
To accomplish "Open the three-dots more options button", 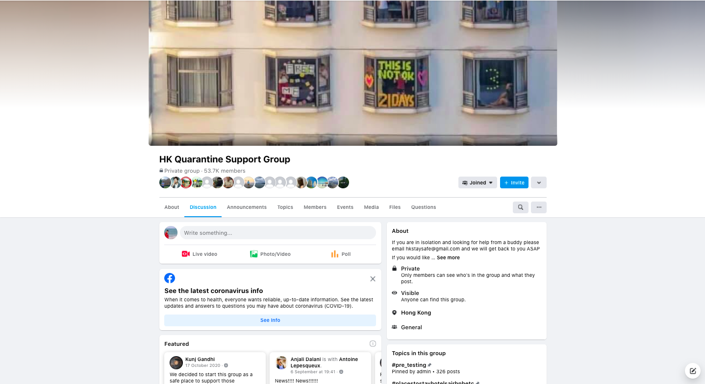I will pyautogui.click(x=539, y=207).
